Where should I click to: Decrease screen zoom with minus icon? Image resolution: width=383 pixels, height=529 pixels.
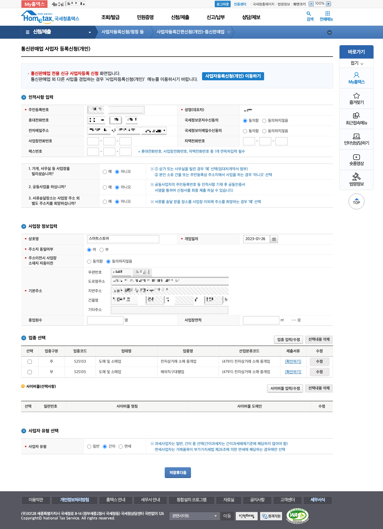(x=311, y=4)
